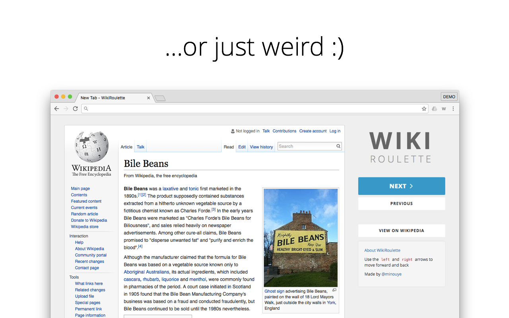
Task: Open the Bile Beans ghost sign photo
Action: click(300, 237)
